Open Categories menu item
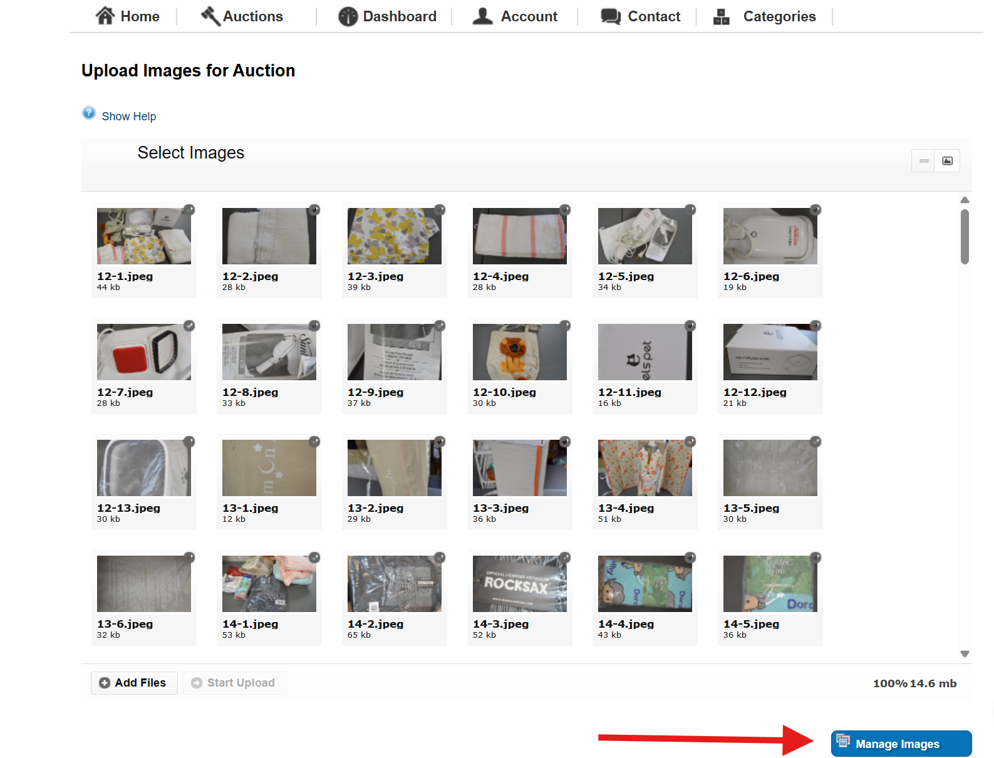The height and width of the screenshot is (758, 994). 779,16
